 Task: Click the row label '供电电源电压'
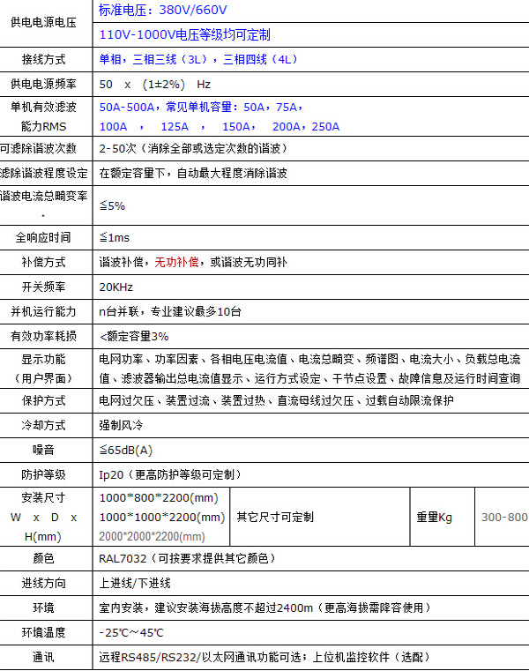click(43, 22)
